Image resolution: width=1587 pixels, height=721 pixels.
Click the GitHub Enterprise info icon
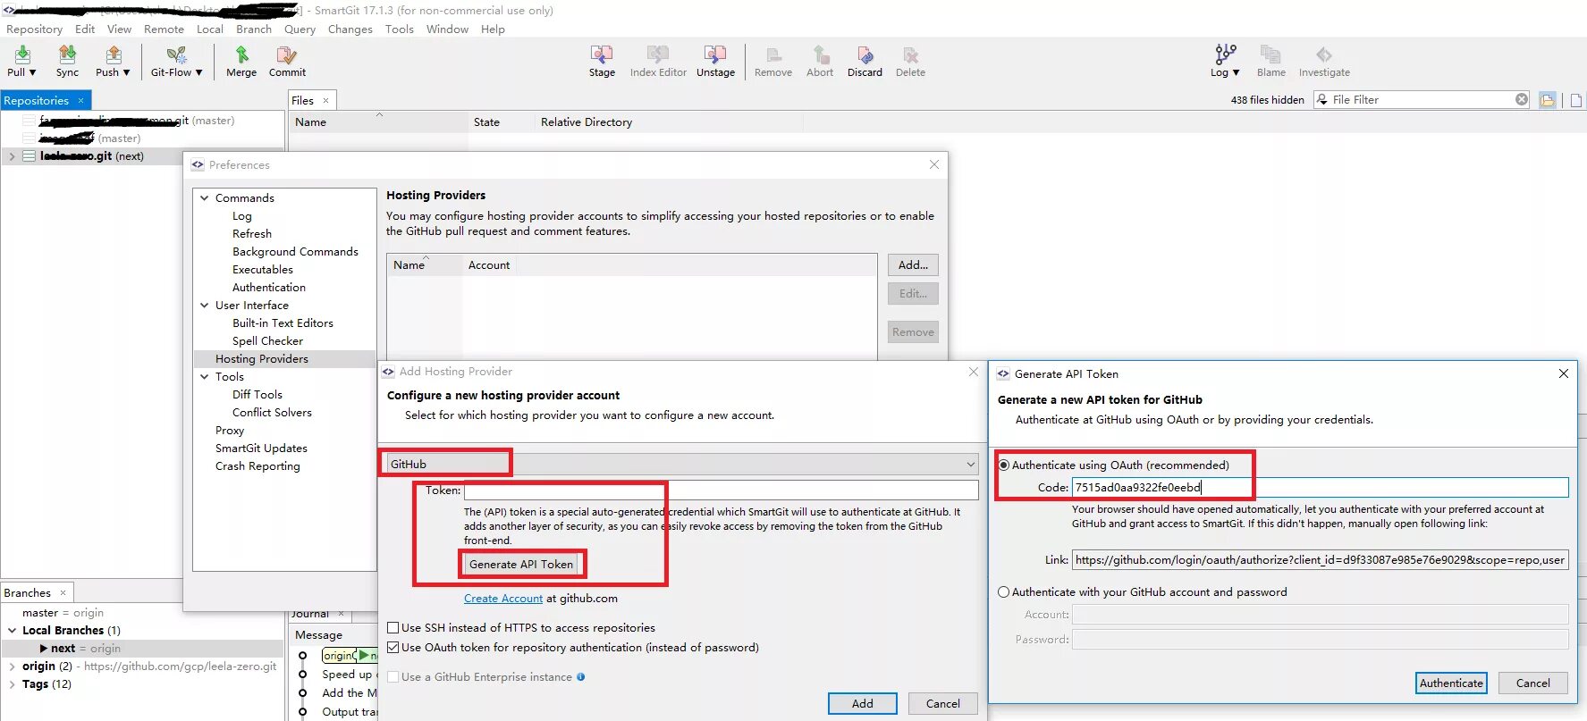[581, 676]
